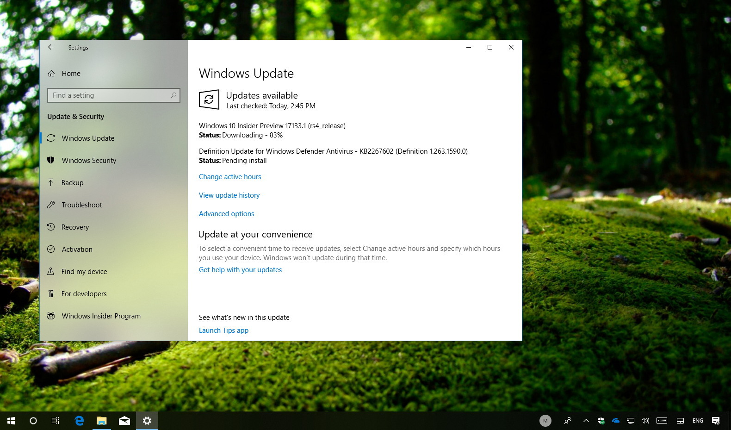
Task: Open the Troubleshoot section
Action: [82, 205]
